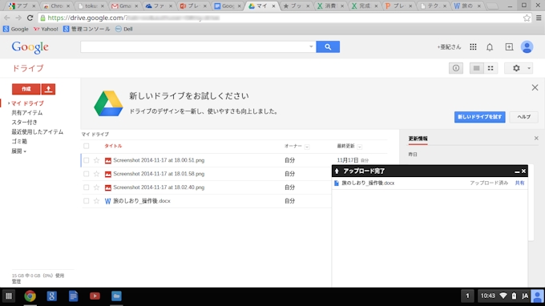Click the +亜紀さん profile link

pos(449,47)
